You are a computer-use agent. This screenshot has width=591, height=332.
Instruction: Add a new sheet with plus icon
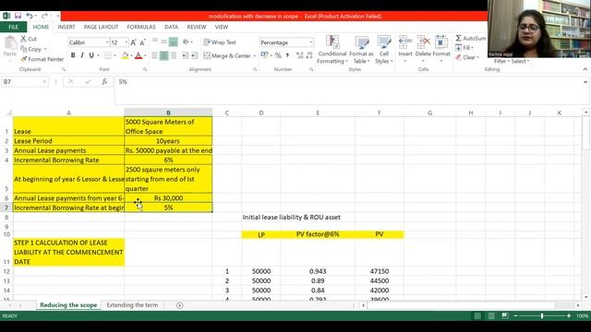coord(180,305)
